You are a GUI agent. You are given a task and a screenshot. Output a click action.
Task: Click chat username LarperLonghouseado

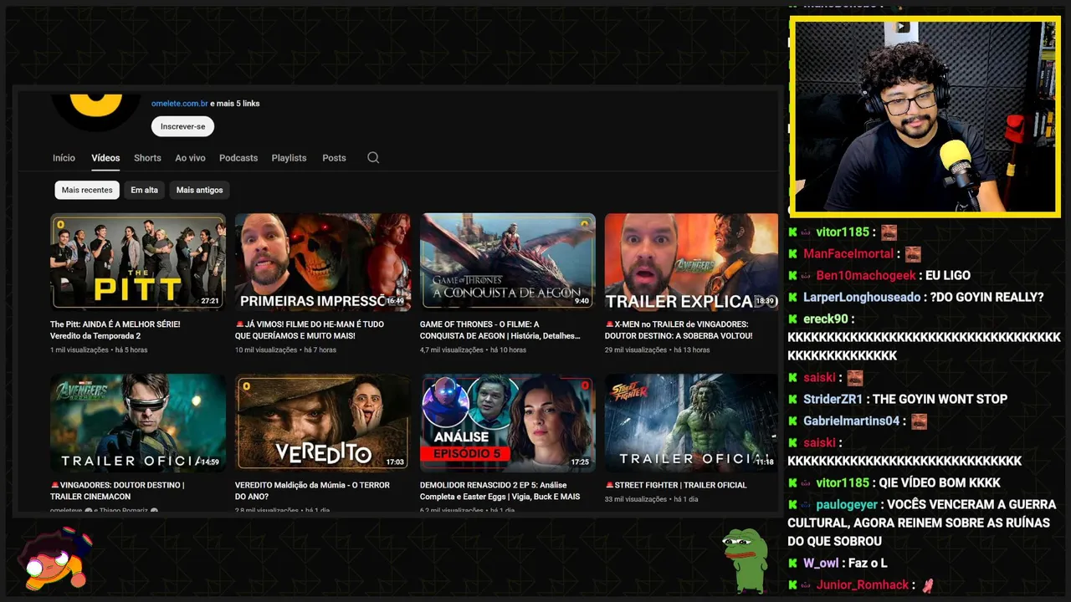point(862,297)
